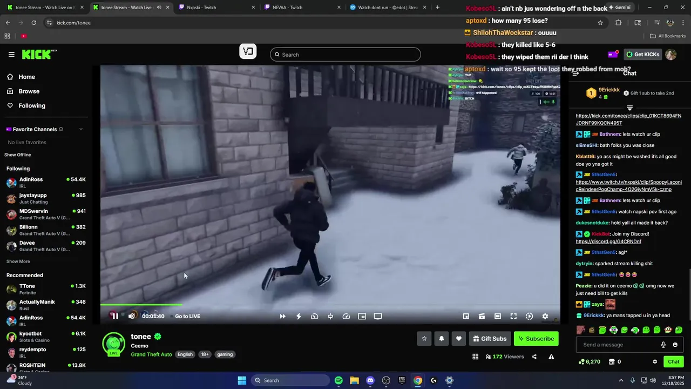This screenshot has height=389, width=691.
Task: Click the English tag
Action: tap(185, 354)
